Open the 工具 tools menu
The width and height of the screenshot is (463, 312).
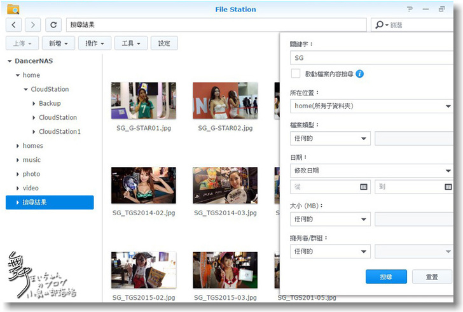(x=130, y=43)
